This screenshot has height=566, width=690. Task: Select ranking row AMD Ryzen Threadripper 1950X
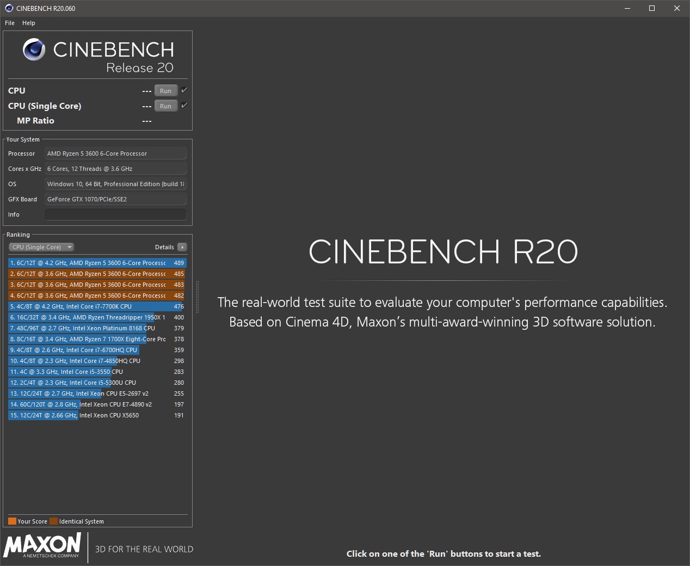tap(97, 317)
